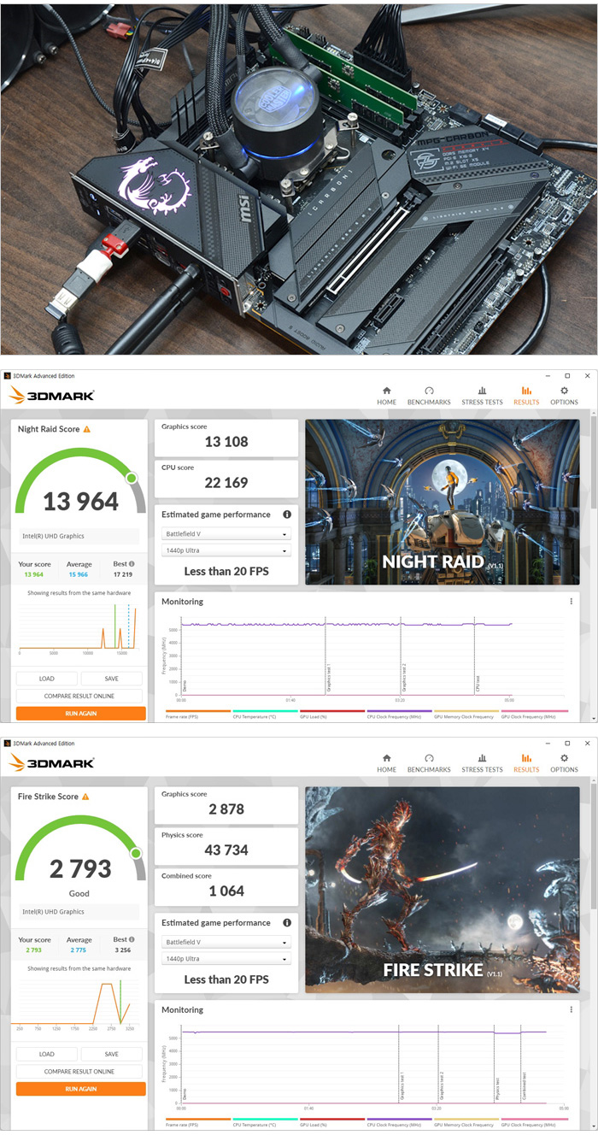Toggle Frame rate (FPS) legend in Fire Strike chart
This screenshot has height=1135, width=598.
(198, 1121)
